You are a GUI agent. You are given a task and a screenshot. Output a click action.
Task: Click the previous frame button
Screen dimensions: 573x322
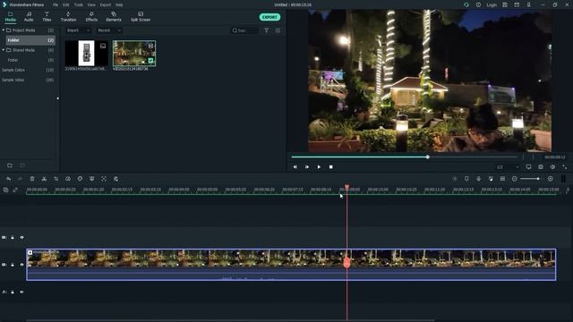pyautogui.click(x=295, y=167)
